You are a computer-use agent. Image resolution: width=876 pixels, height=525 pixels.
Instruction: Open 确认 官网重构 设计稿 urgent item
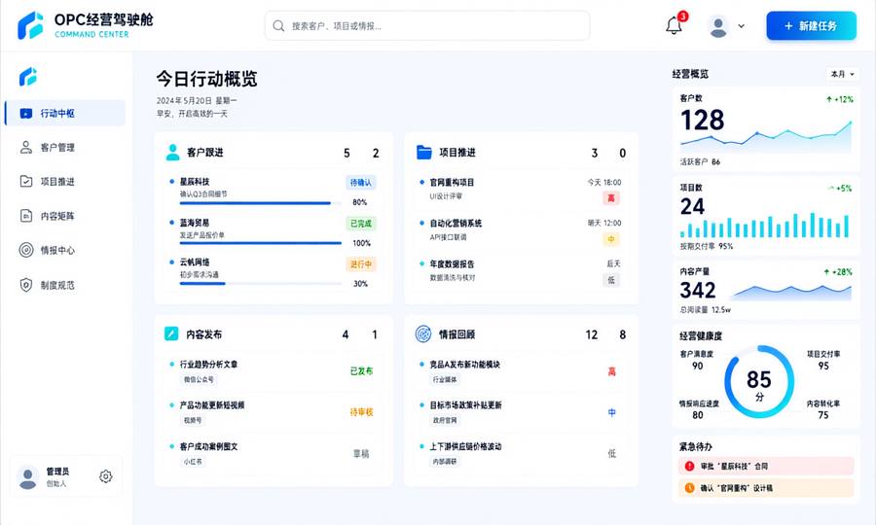[x=766, y=488]
